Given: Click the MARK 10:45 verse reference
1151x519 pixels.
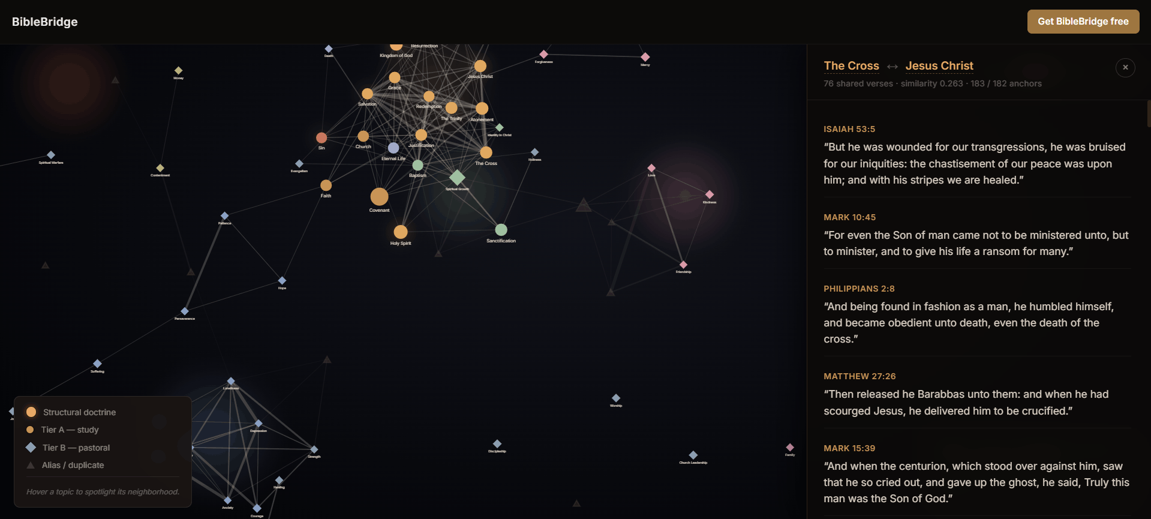Looking at the screenshot, I should click(849, 217).
